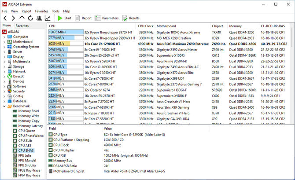Expand the Config tree node
The width and height of the screenshot is (295, 180).
tap(4, 96)
